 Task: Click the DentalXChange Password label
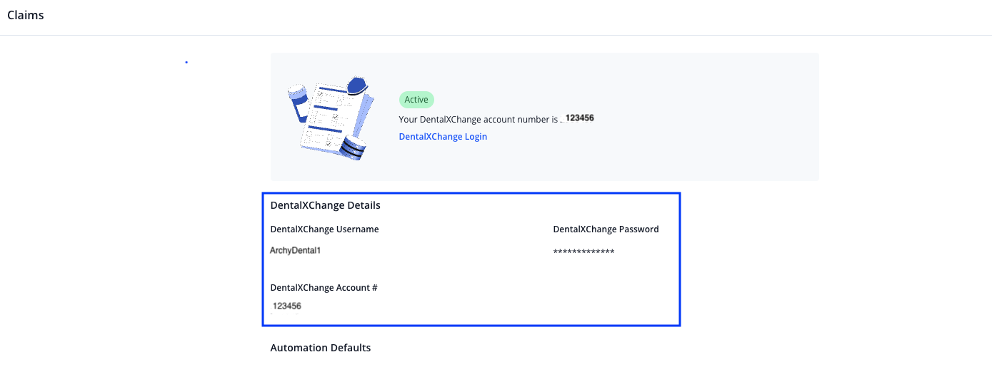606,229
